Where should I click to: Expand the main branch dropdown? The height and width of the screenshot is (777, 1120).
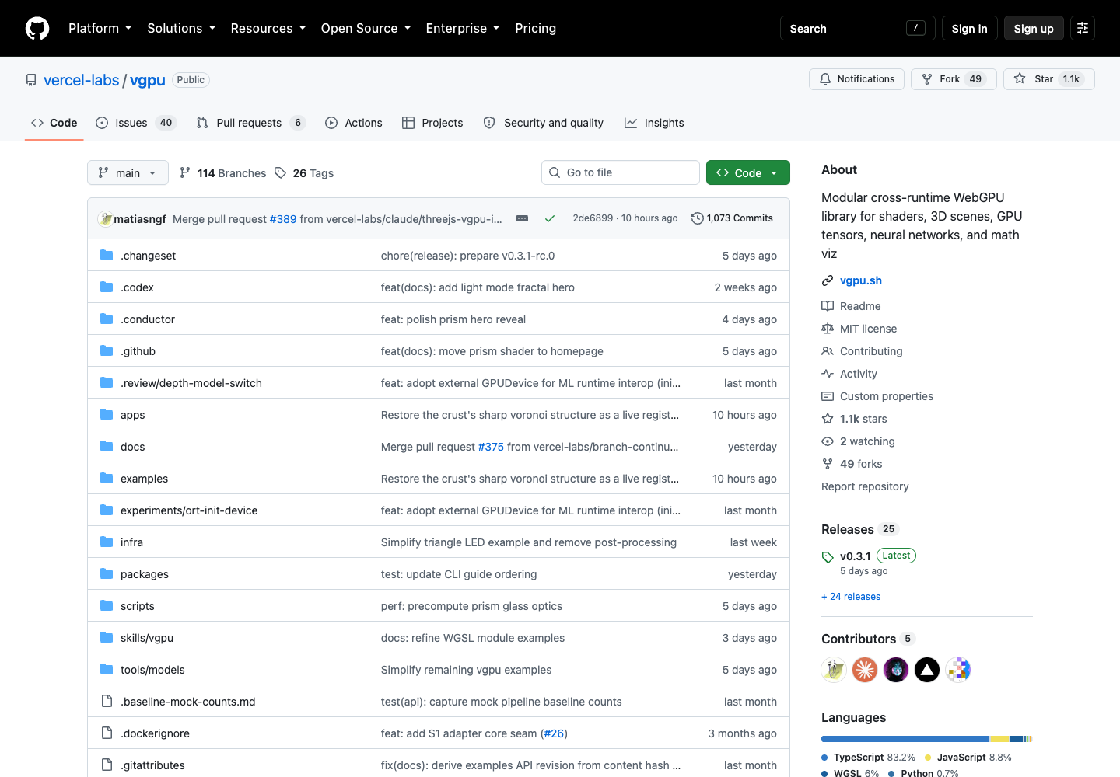tap(128, 172)
